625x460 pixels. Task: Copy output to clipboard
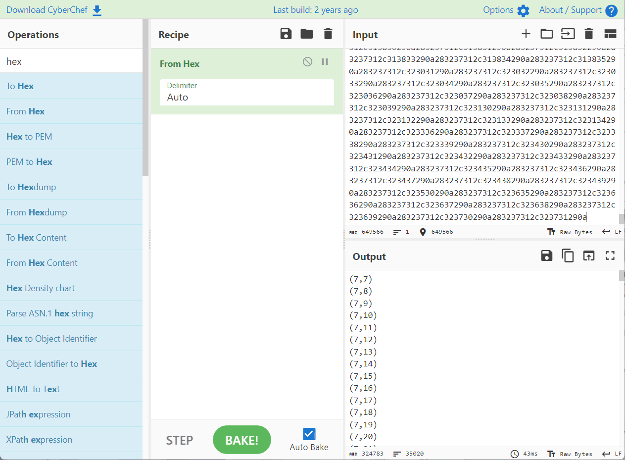[x=567, y=256]
